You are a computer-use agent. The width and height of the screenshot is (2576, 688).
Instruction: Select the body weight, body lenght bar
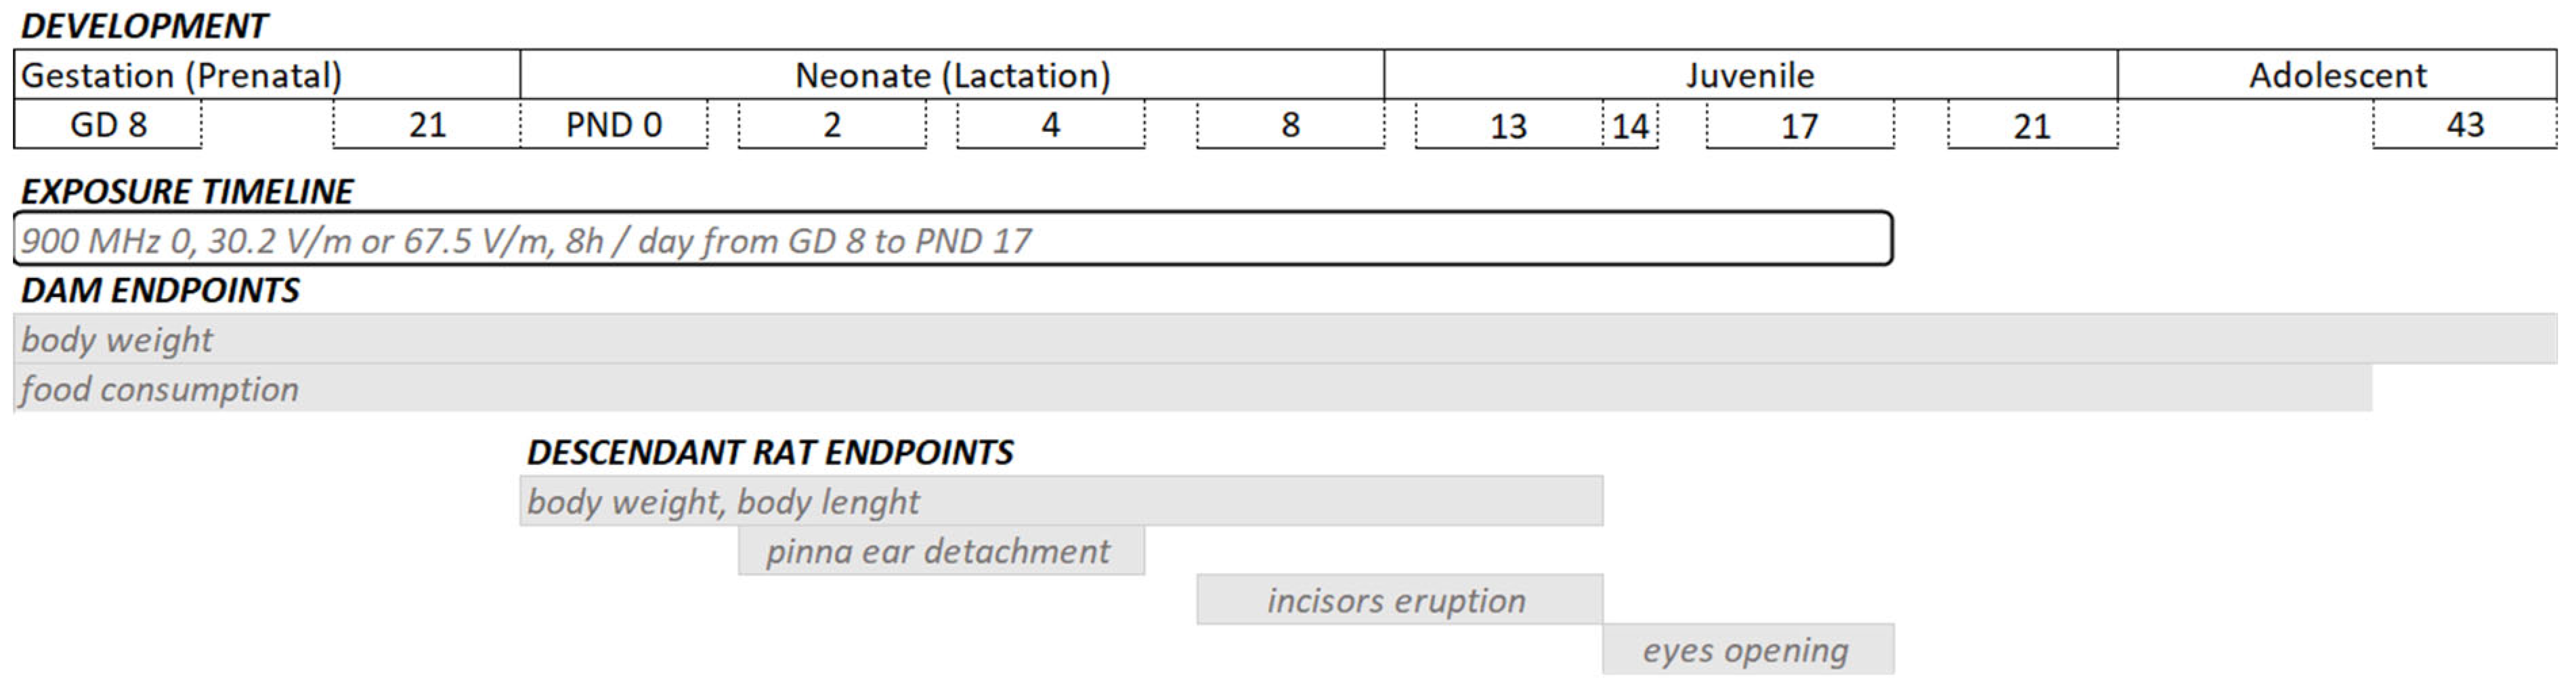coord(1061,501)
